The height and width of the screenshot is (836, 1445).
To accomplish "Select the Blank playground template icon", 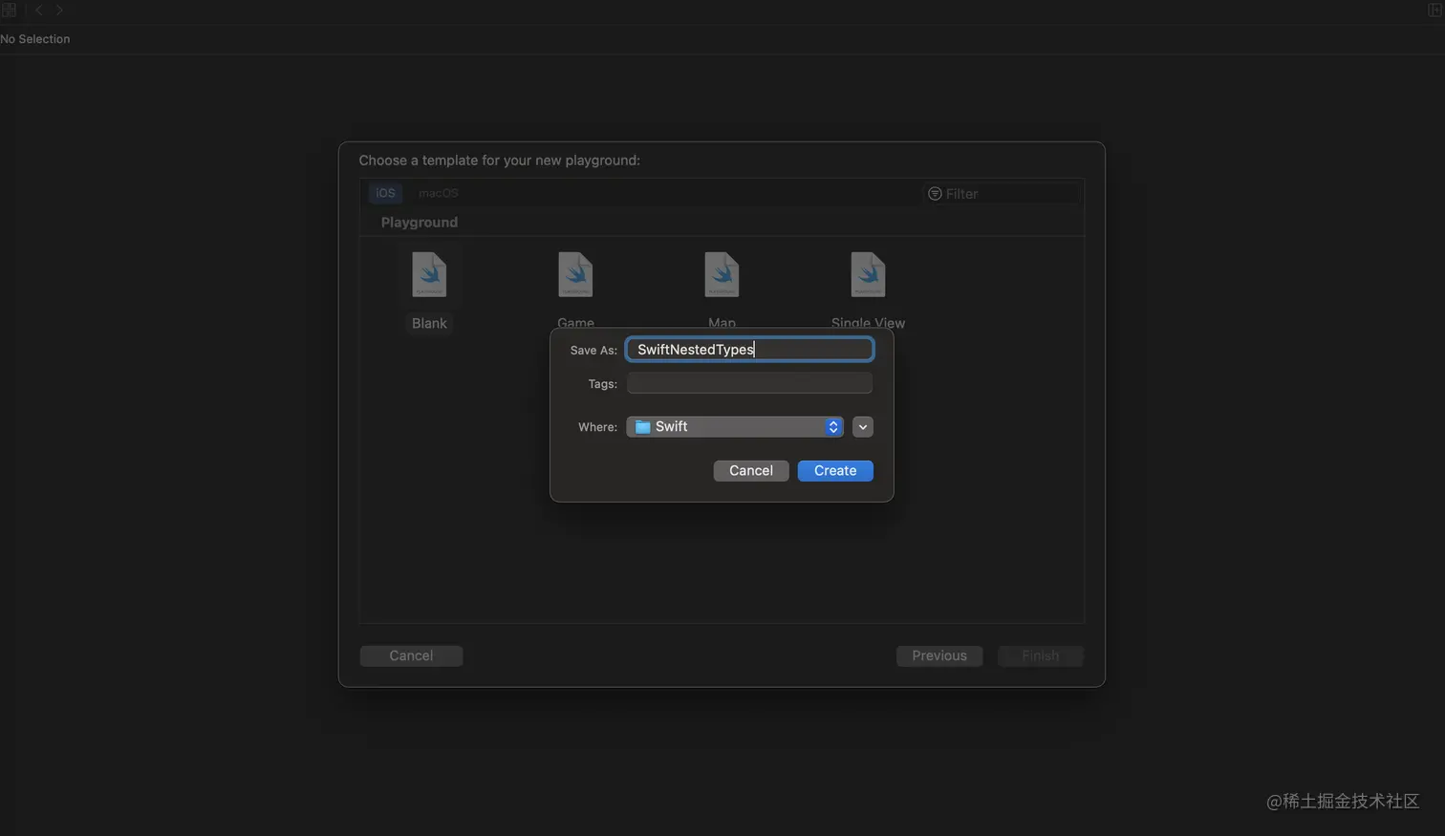I will point(429,275).
